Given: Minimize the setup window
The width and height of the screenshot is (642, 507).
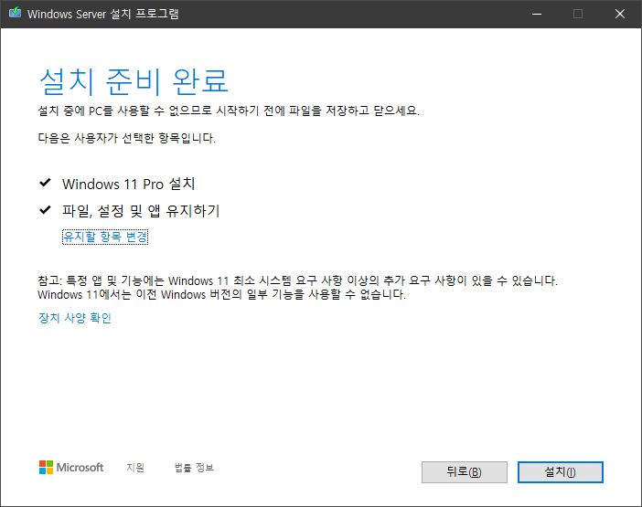Looking at the screenshot, I should point(537,14).
